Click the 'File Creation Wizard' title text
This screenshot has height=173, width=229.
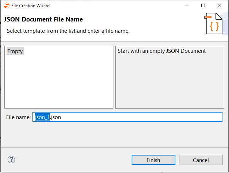pos(31,6)
